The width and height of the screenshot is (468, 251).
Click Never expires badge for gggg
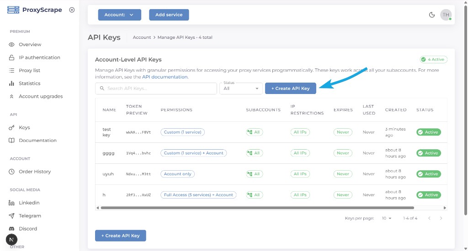click(x=343, y=153)
